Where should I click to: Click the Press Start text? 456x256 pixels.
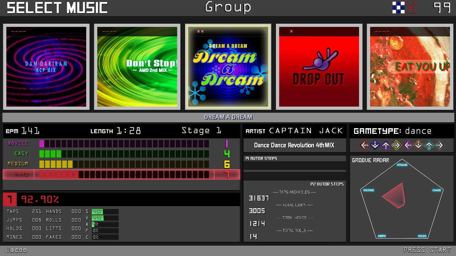click(427, 250)
